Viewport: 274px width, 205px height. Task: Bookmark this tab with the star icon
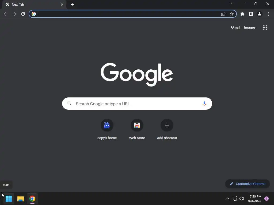(232, 14)
